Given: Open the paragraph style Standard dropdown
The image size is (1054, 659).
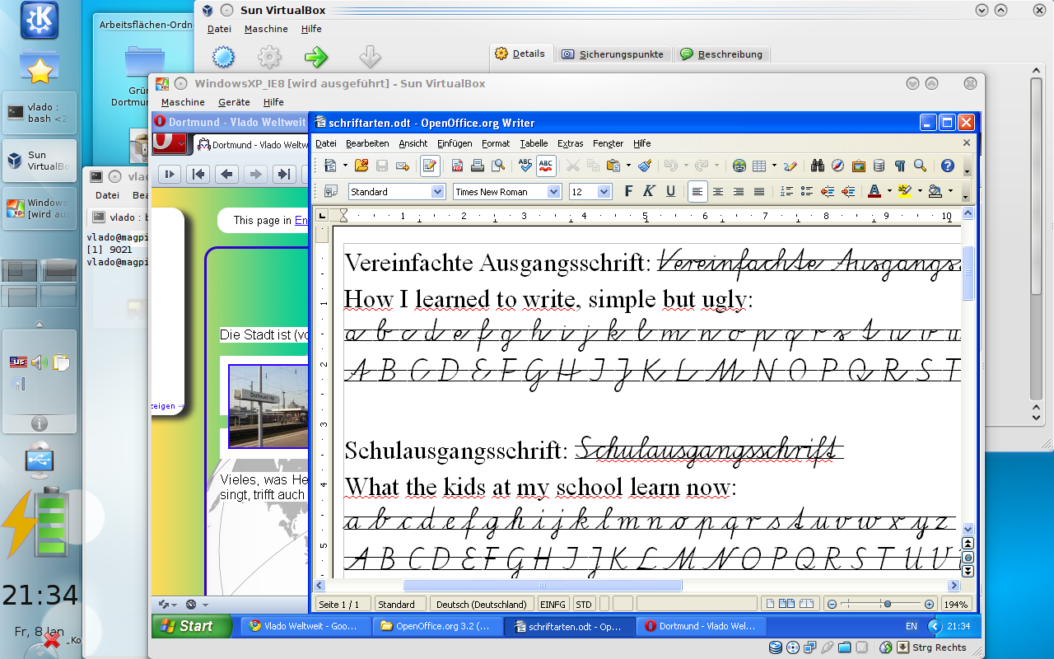Looking at the screenshot, I should (x=438, y=192).
